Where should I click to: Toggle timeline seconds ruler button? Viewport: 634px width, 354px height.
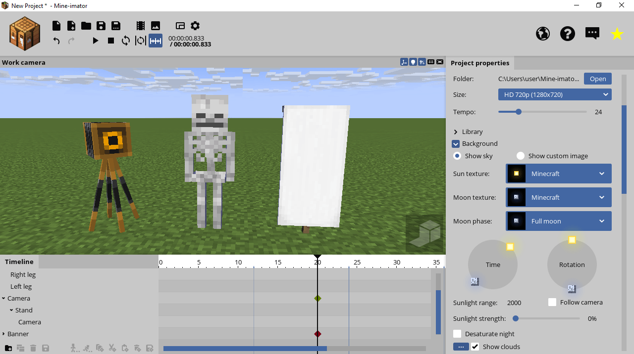[156, 41]
